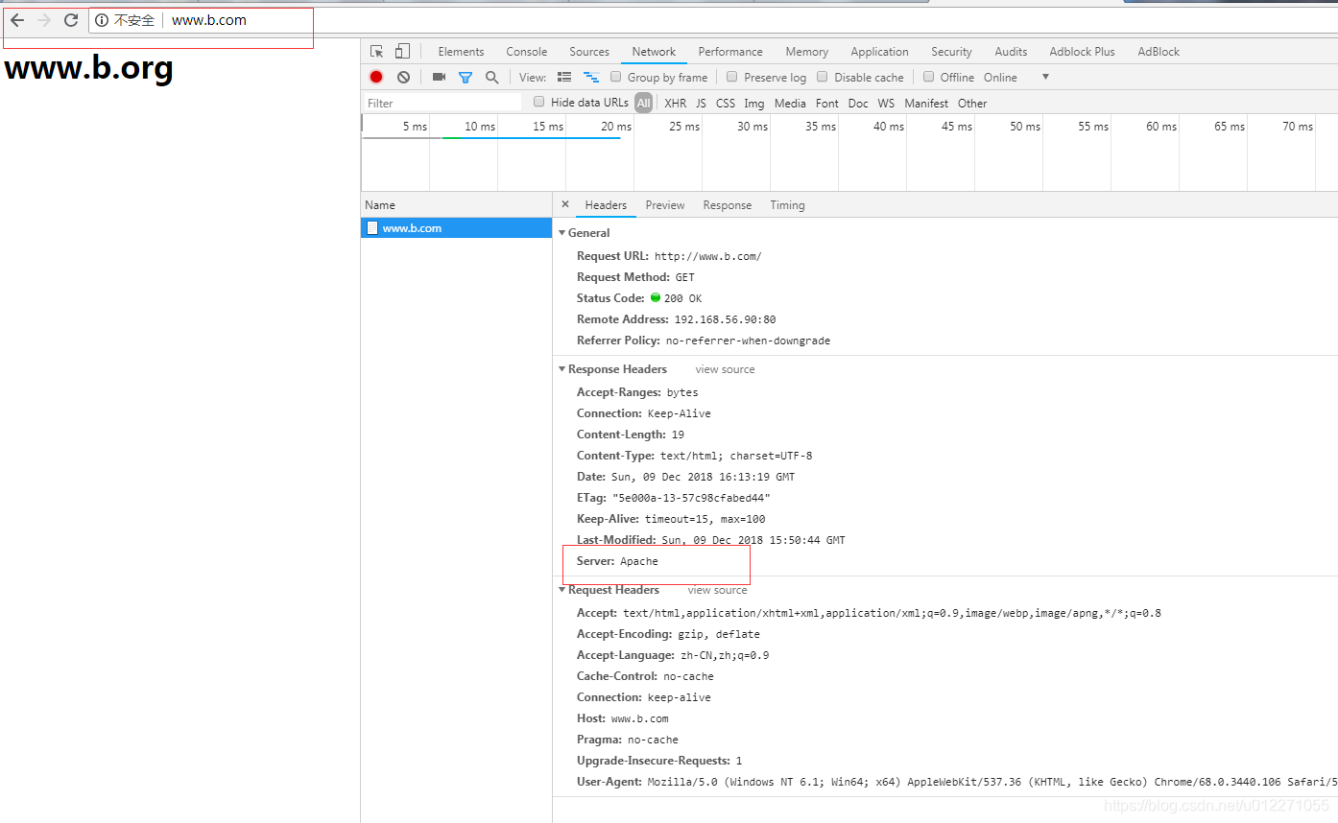Filter requests by JS
This screenshot has height=823, width=1338.
(x=701, y=103)
